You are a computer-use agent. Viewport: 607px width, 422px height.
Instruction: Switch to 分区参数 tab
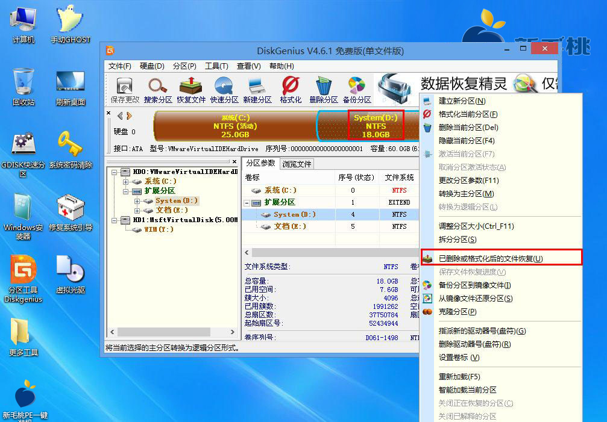coord(260,163)
